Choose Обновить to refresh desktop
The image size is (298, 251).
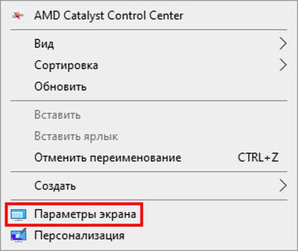coord(61,87)
